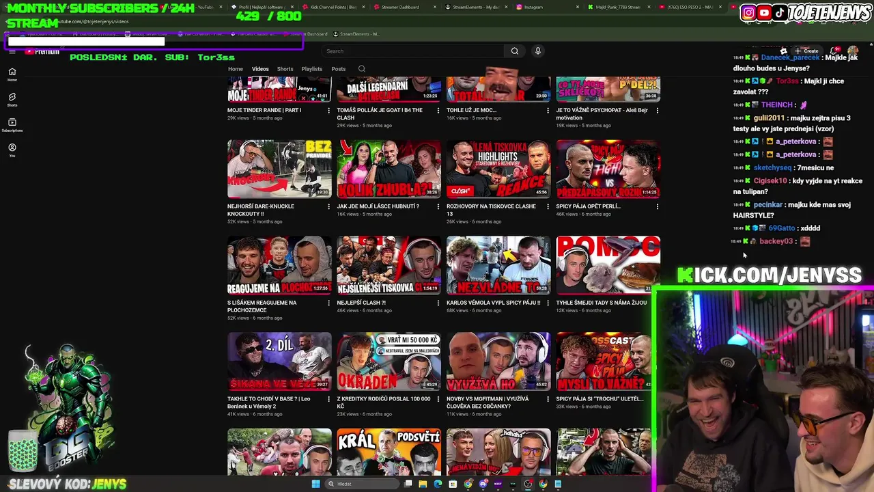Viewport: 874px width, 492px height.
Task: Open the KRÁL PODSVĚTÍ thumbnail
Action: point(389,451)
